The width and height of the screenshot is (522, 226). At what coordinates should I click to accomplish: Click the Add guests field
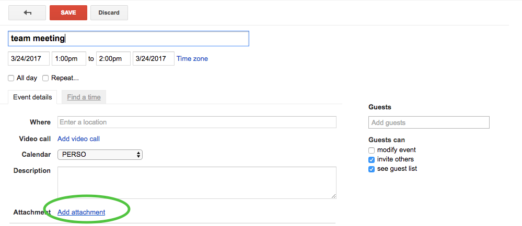tap(429, 122)
